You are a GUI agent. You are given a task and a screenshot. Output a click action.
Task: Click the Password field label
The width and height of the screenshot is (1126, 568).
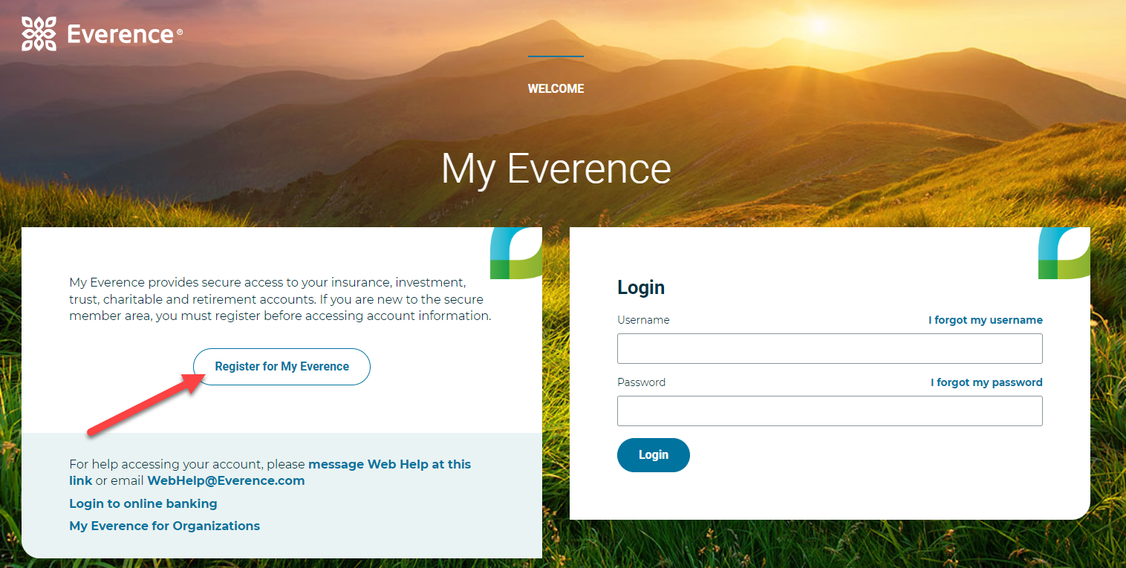641,382
